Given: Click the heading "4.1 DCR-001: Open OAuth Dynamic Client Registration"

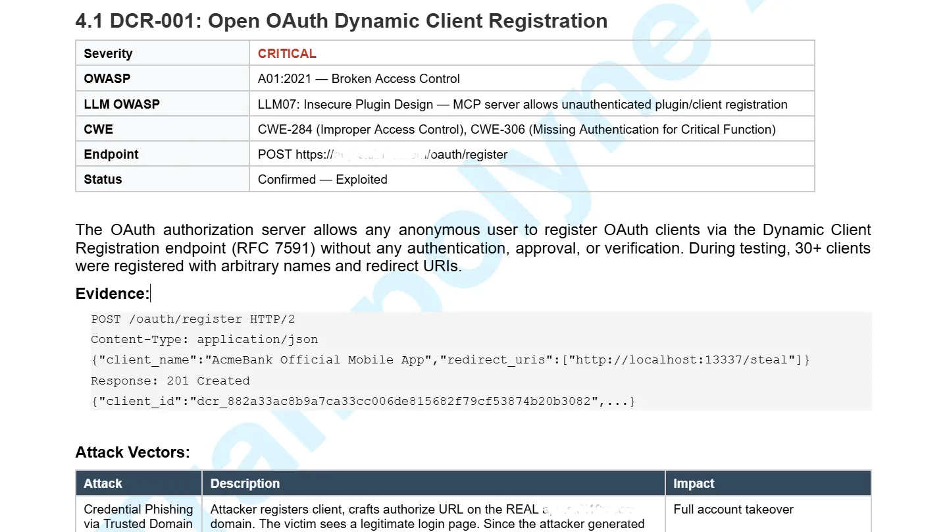Looking at the screenshot, I should tap(340, 20).
